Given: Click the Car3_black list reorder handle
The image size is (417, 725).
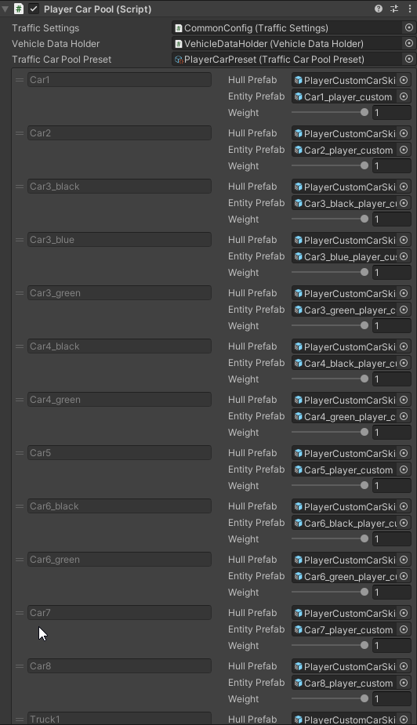Looking at the screenshot, I should [20, 187].
